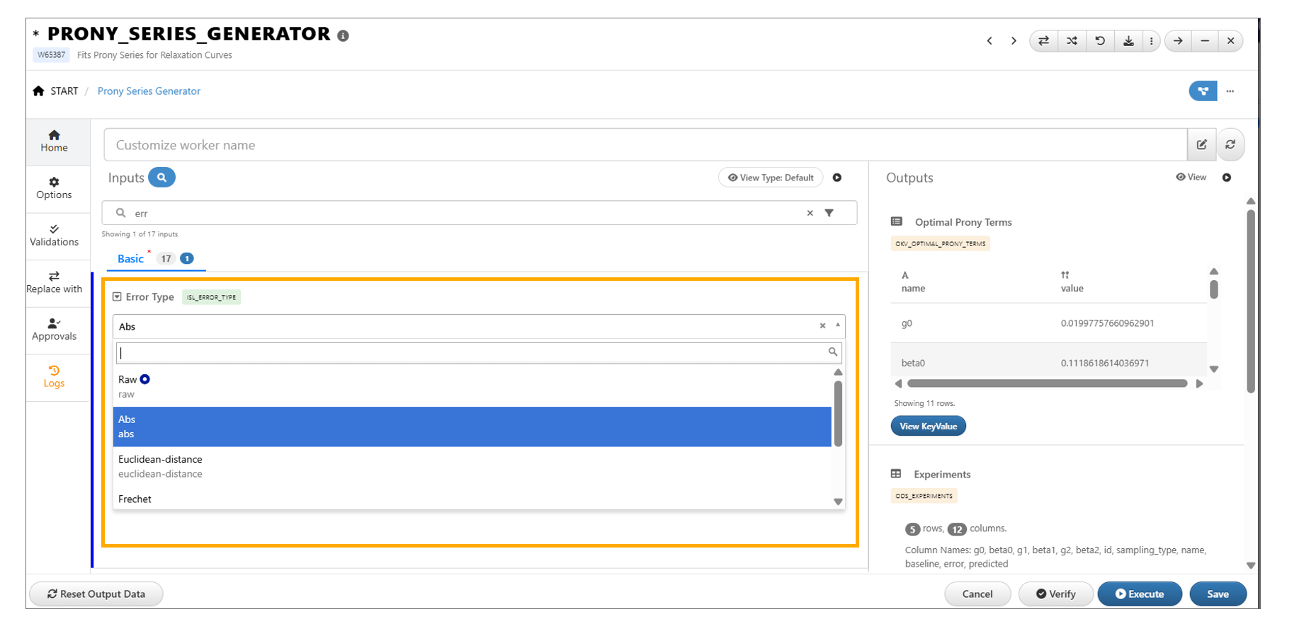Click the download icon in top toolbar
Screen dimensions: 1304x631
(x=1128, y=41)
